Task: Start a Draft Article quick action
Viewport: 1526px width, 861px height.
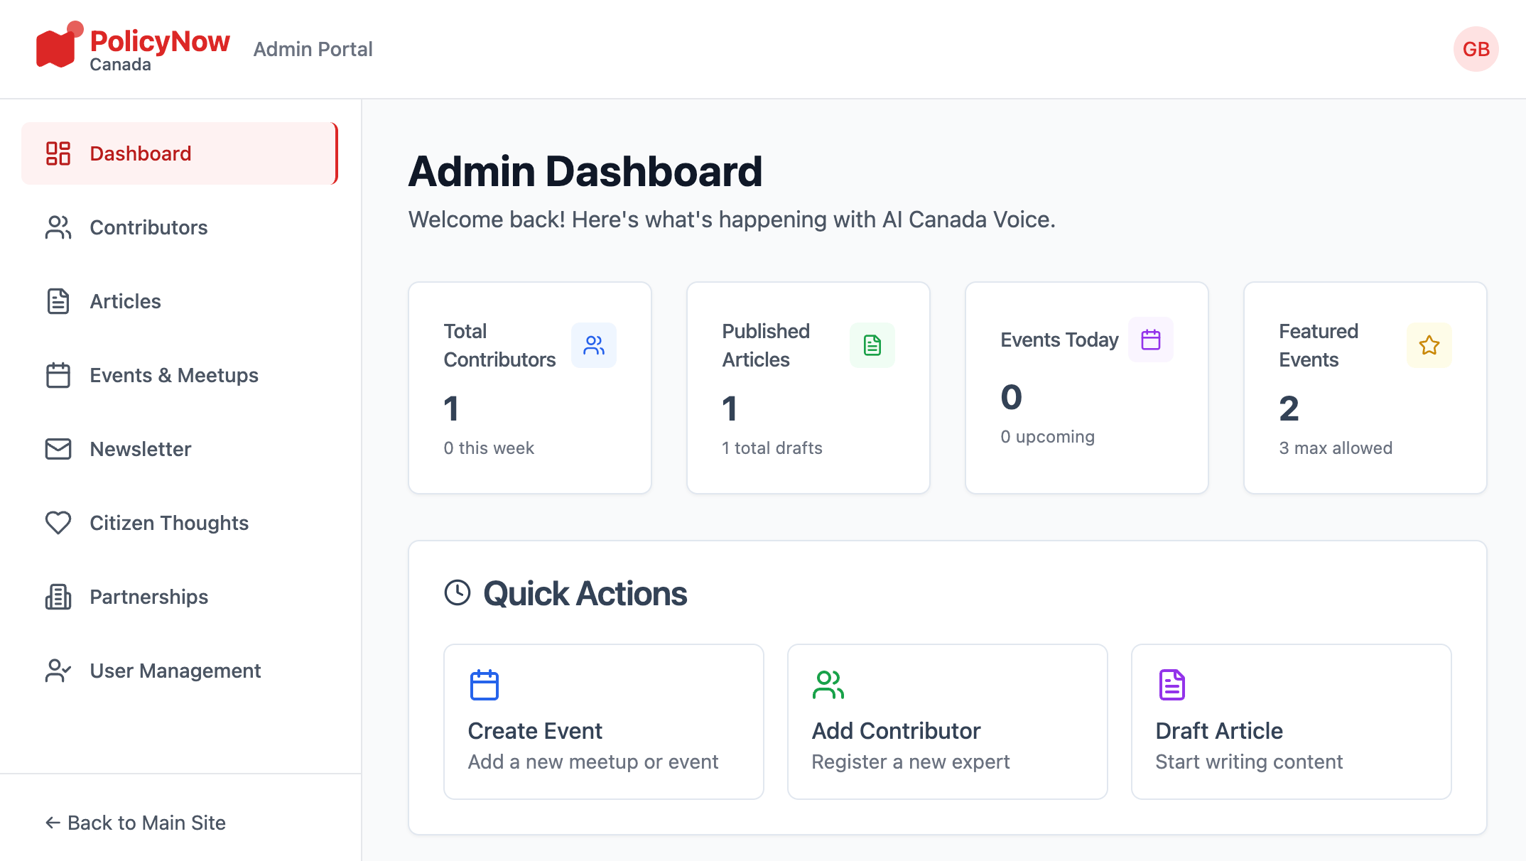Action: (1291, 721)
